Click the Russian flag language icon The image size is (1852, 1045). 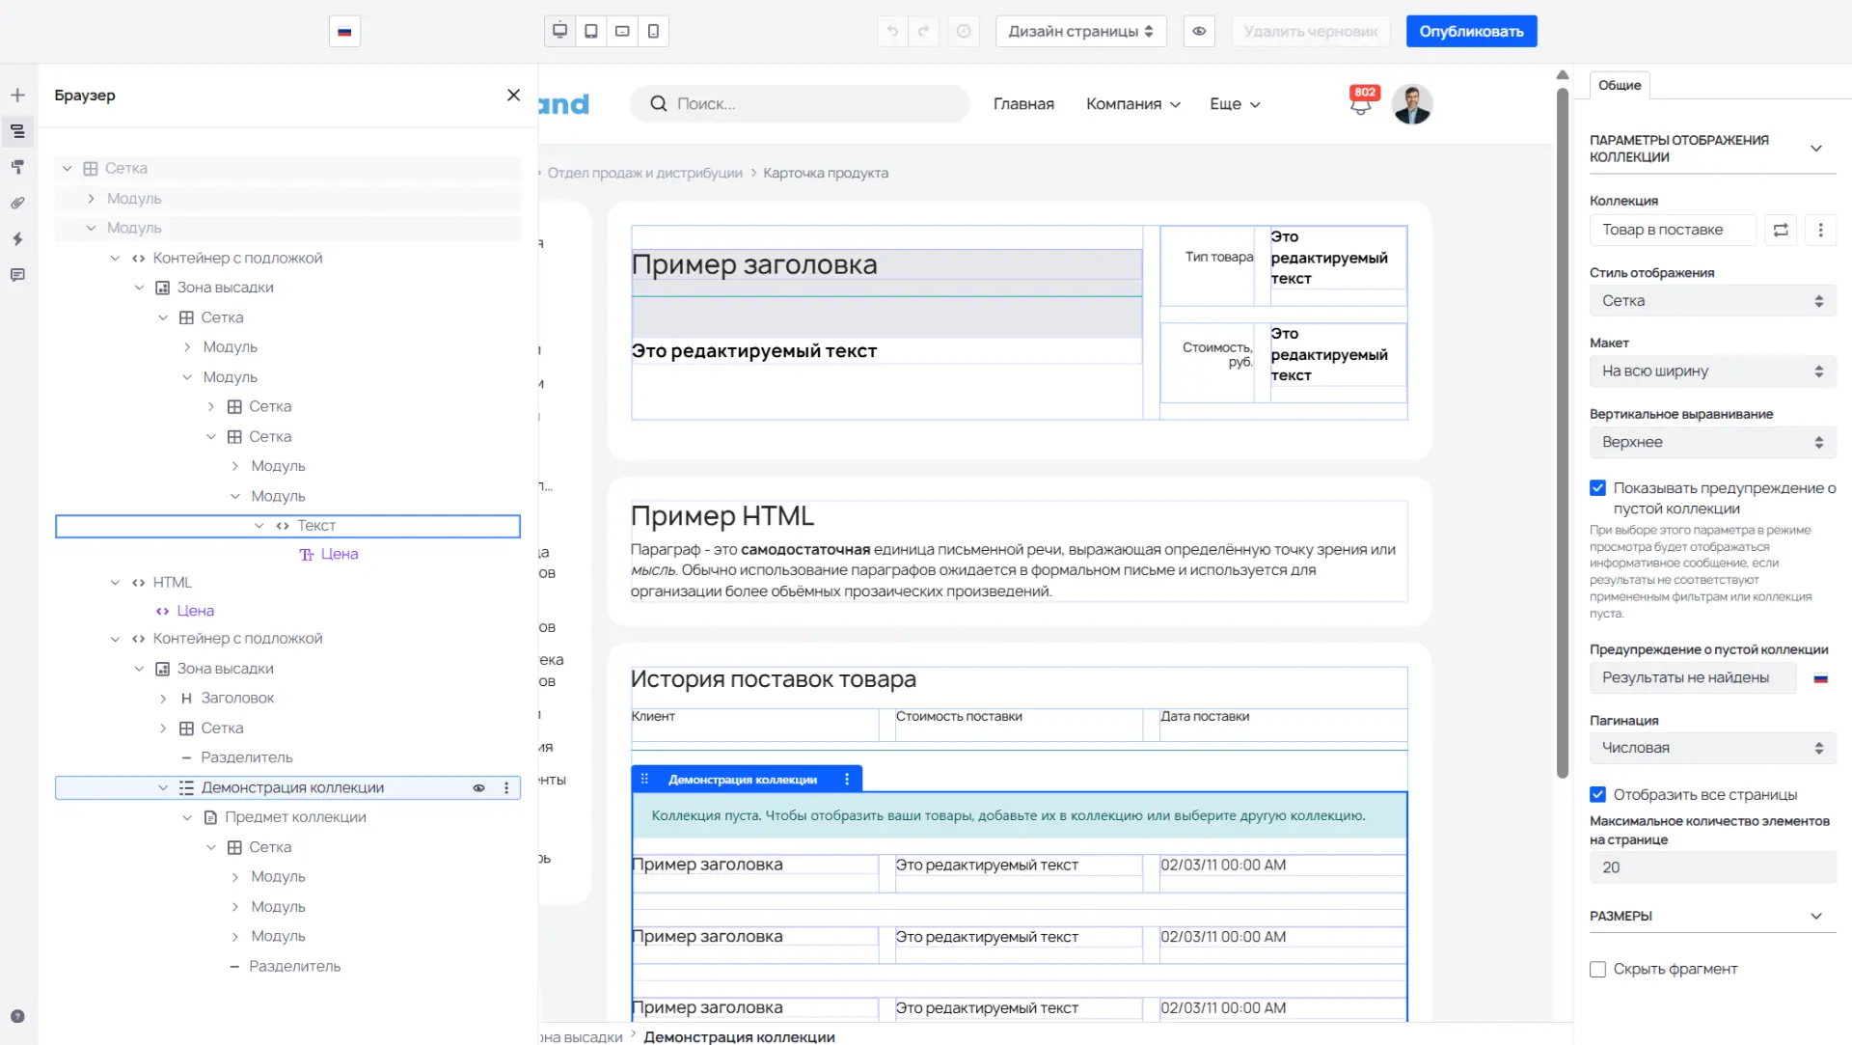click(x=344, y=31)
